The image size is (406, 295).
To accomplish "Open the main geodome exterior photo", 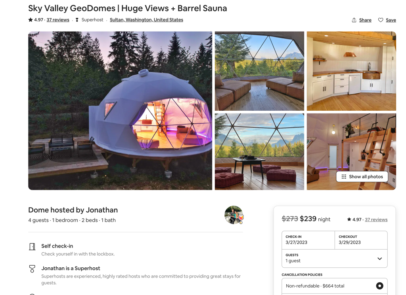I will (x=120, y=111).
